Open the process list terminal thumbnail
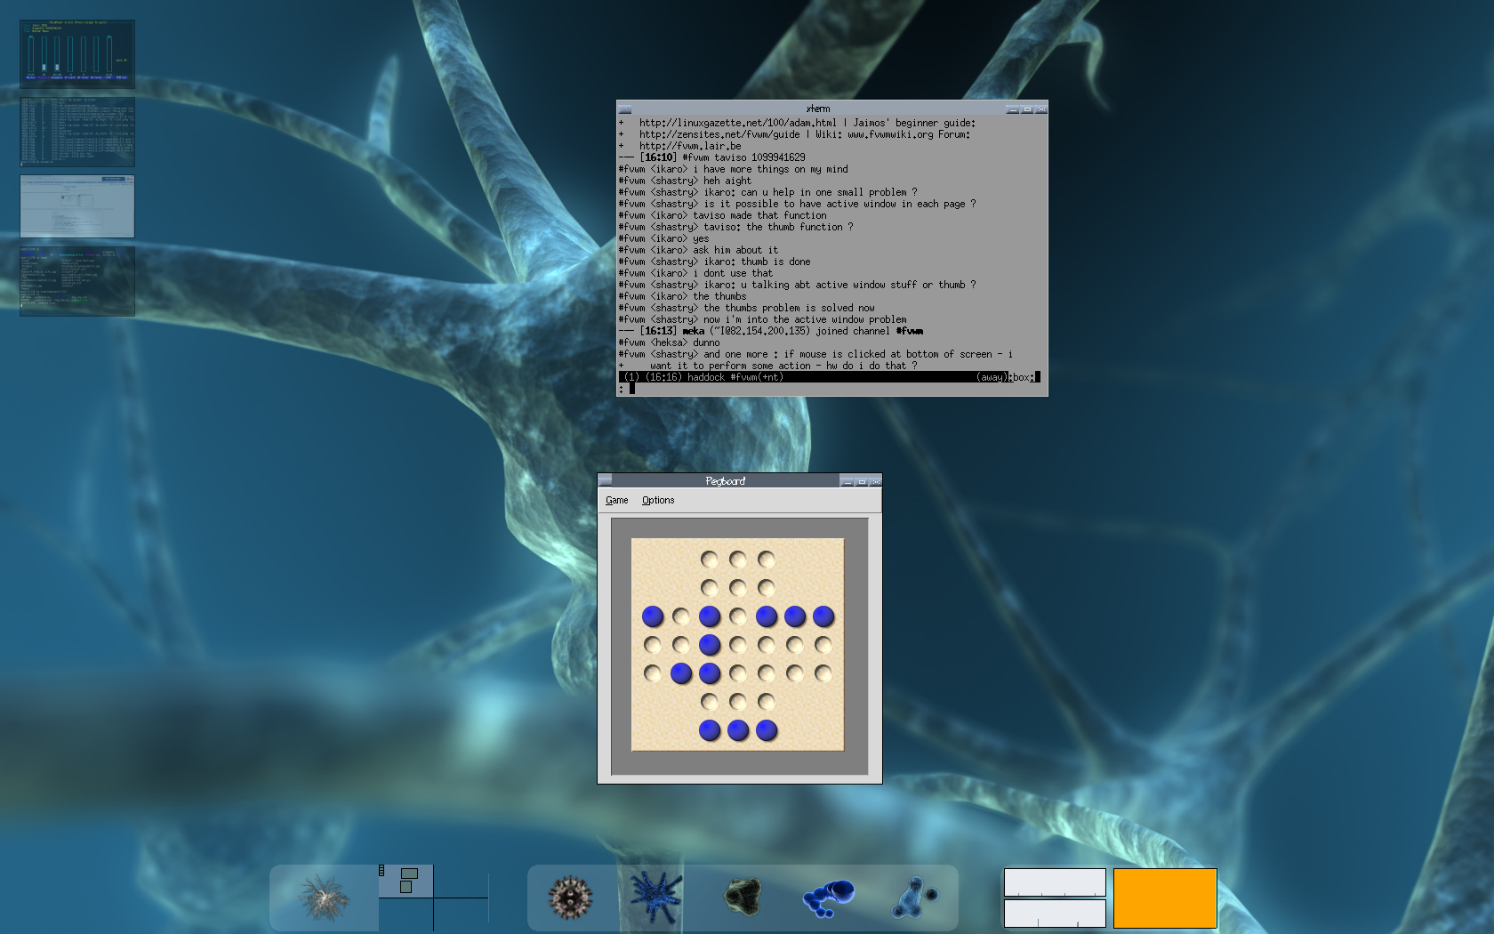This screenshot has width=1494, height=934. tap(77, 132)
